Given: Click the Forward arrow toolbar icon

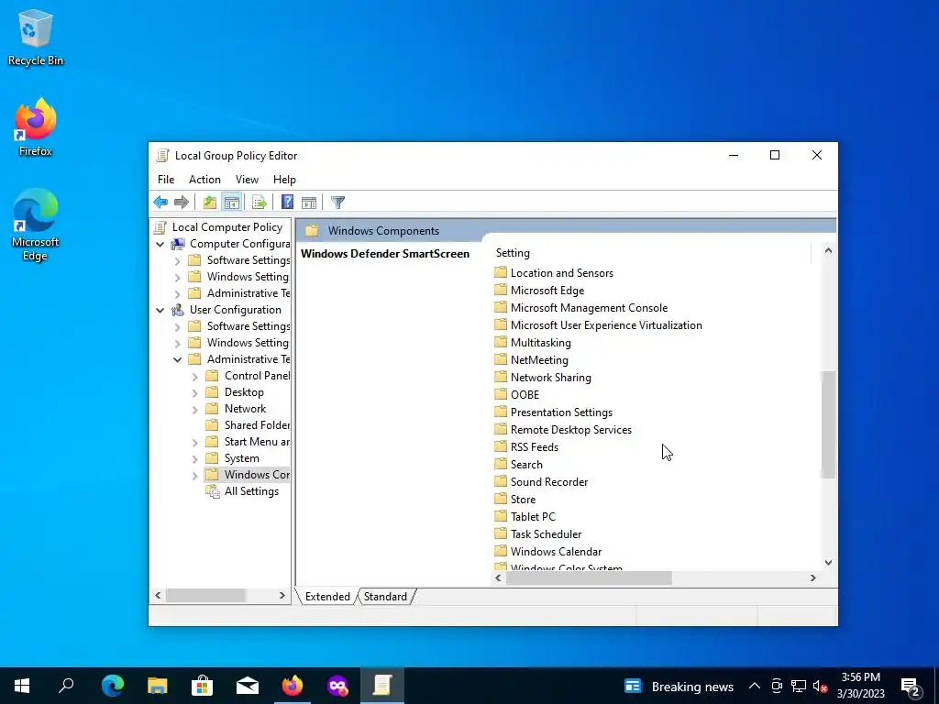Looking at the screenshot, I should click(181, 203).
